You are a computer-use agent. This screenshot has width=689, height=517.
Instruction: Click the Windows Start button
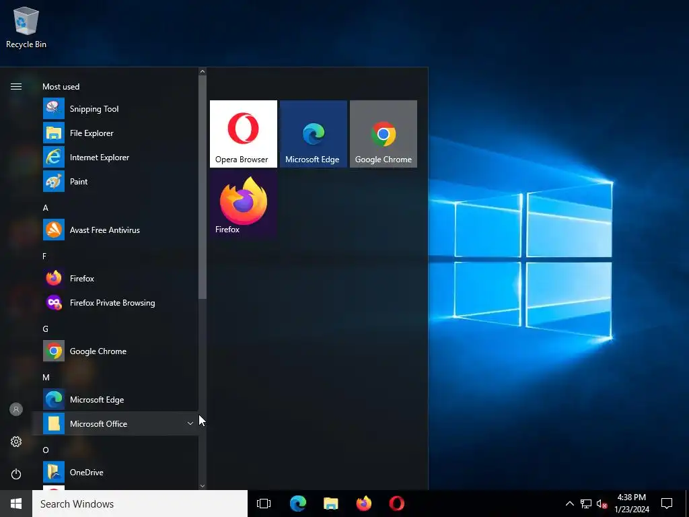tap(16, 504)
